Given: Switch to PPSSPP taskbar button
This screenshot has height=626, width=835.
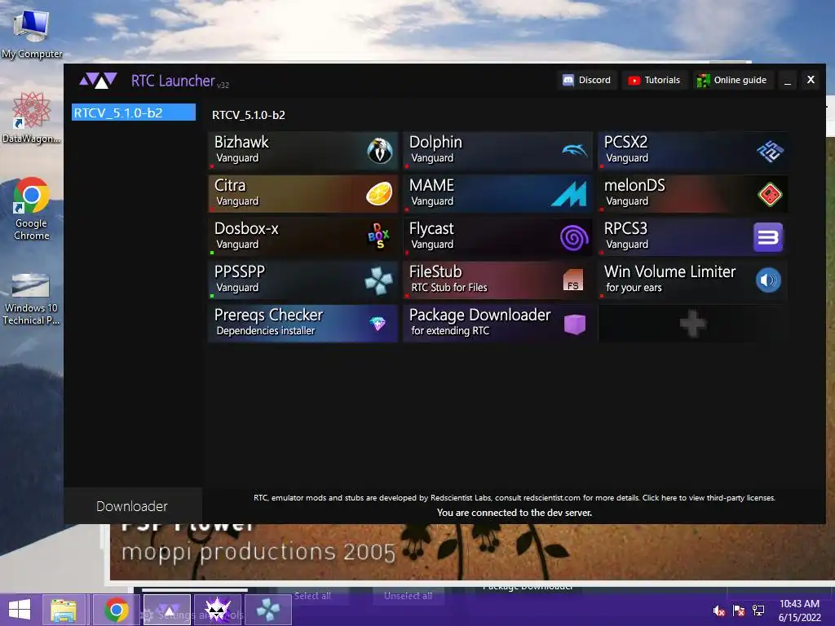Looking at the screenshot, I should click(x=267, y=610).
